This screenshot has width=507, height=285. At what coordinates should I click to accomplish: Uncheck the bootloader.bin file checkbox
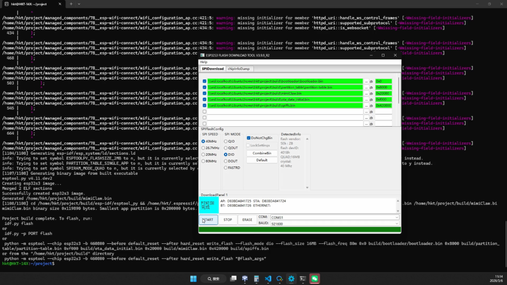click(204, 82)
